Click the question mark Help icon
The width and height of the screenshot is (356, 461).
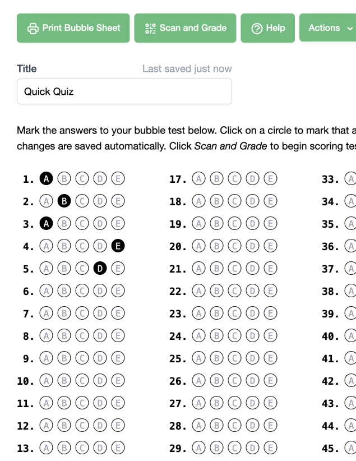click(x=257, y=28)
